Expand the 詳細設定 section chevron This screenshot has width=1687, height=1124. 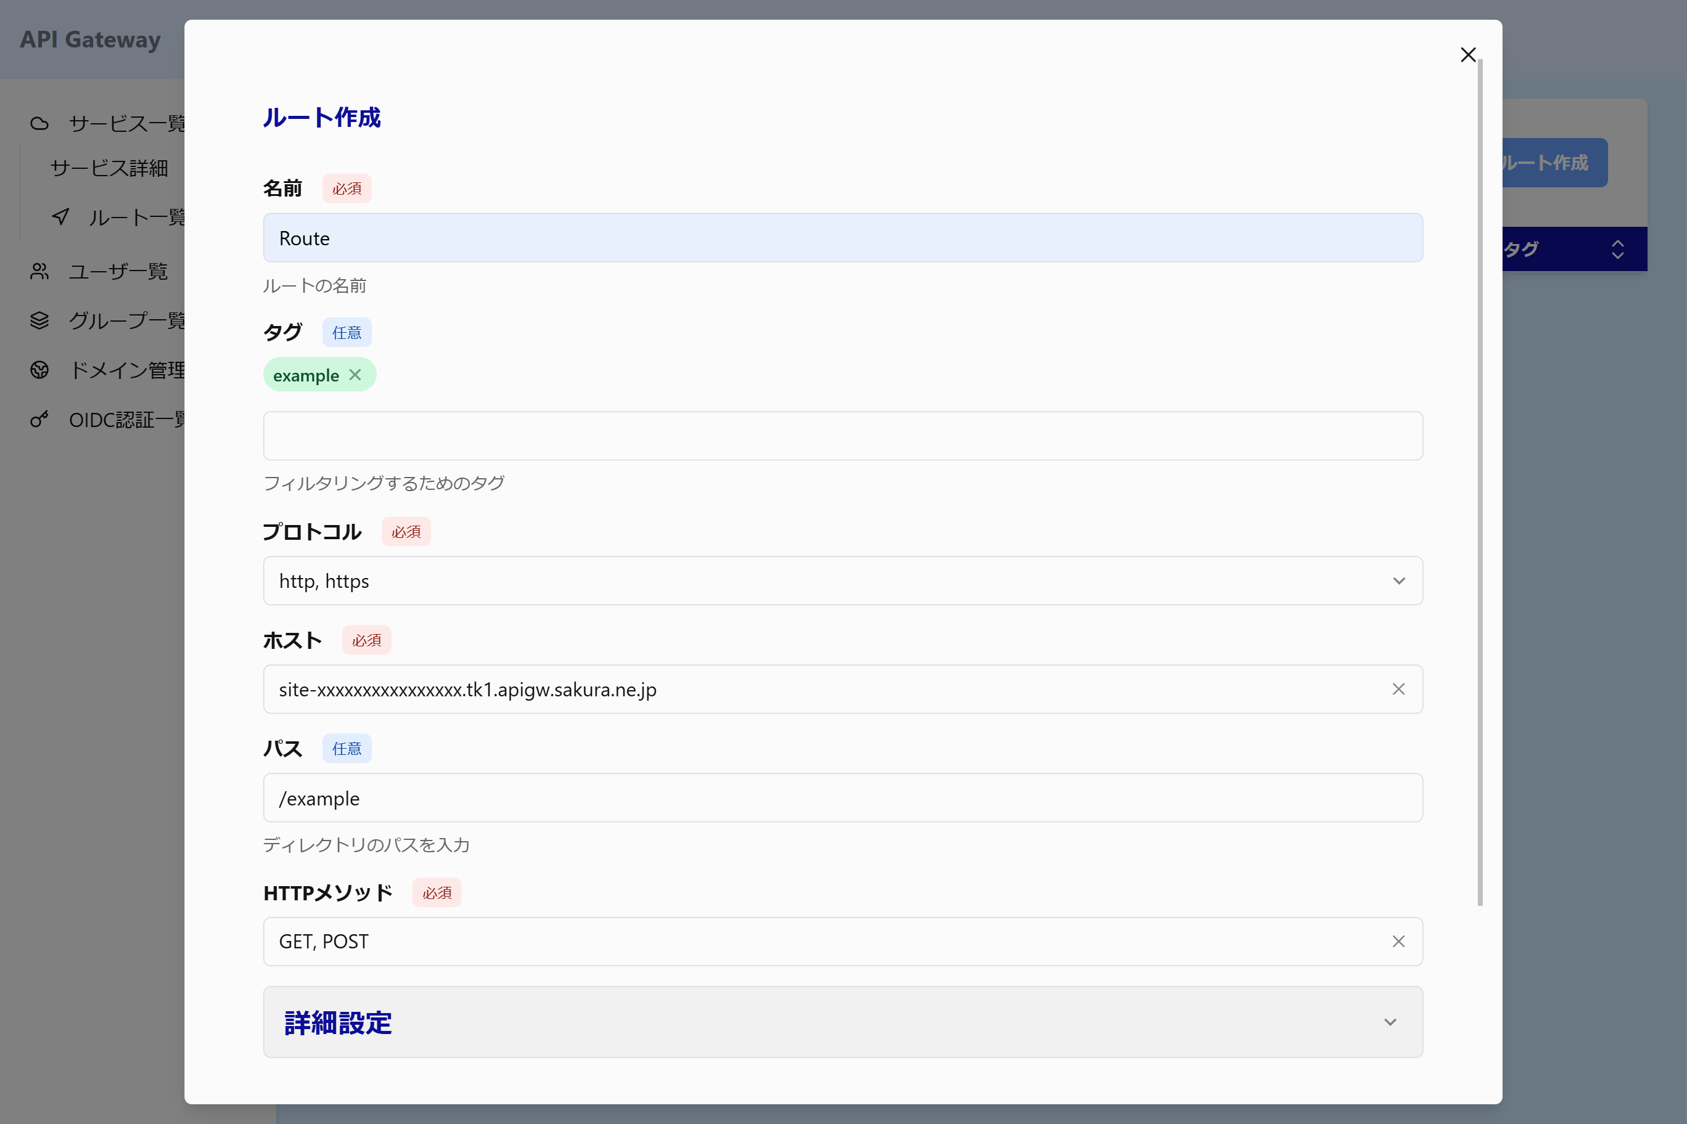[1390, 1022]
